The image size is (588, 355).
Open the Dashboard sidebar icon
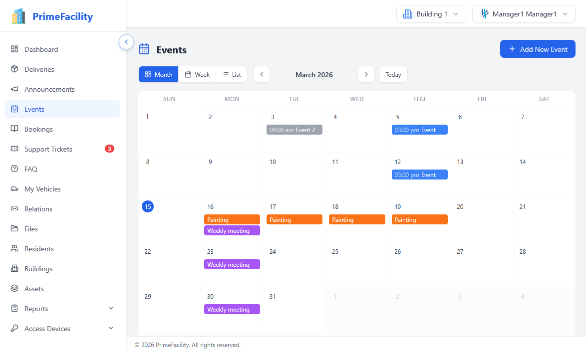(13, 49)
